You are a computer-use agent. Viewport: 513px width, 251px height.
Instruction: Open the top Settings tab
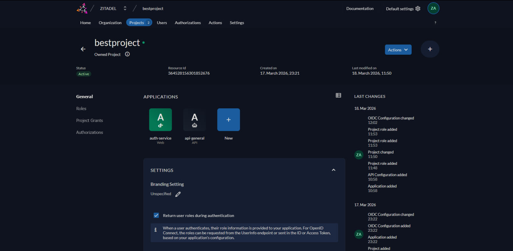pyautogui.click(x=237, y=23)
